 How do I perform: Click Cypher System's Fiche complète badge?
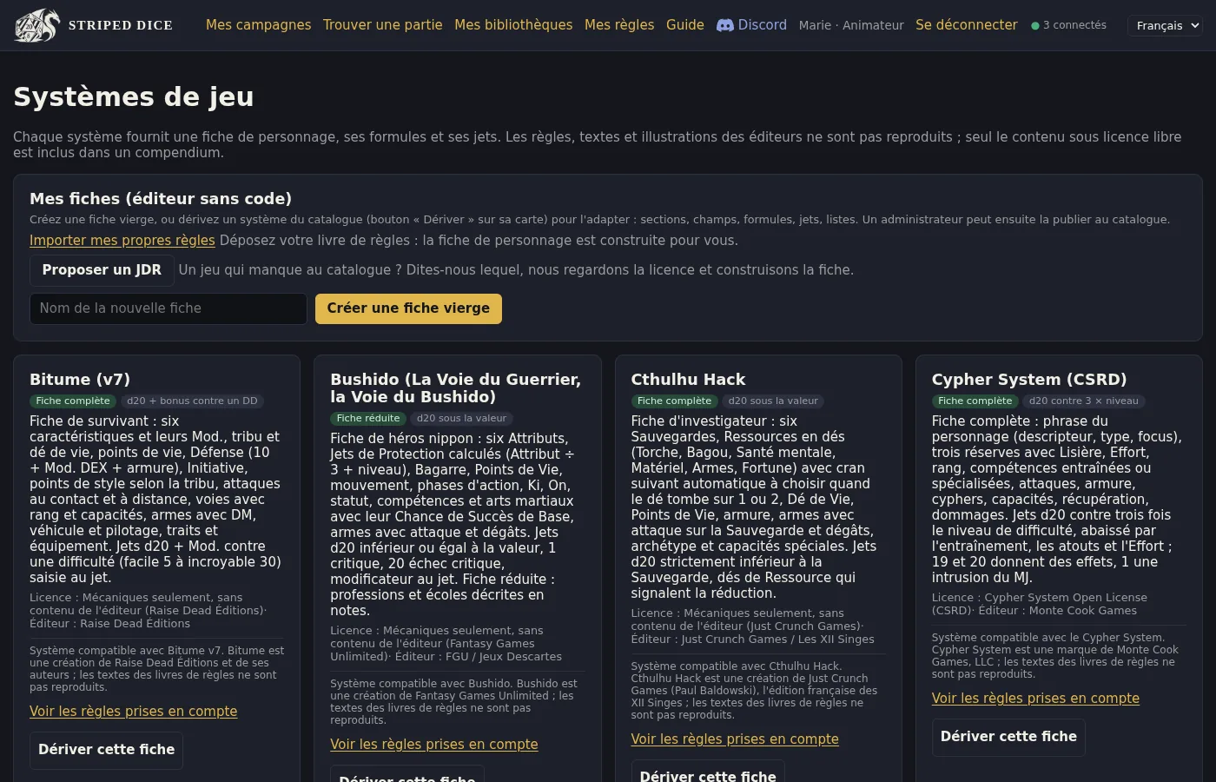[975, 401]
